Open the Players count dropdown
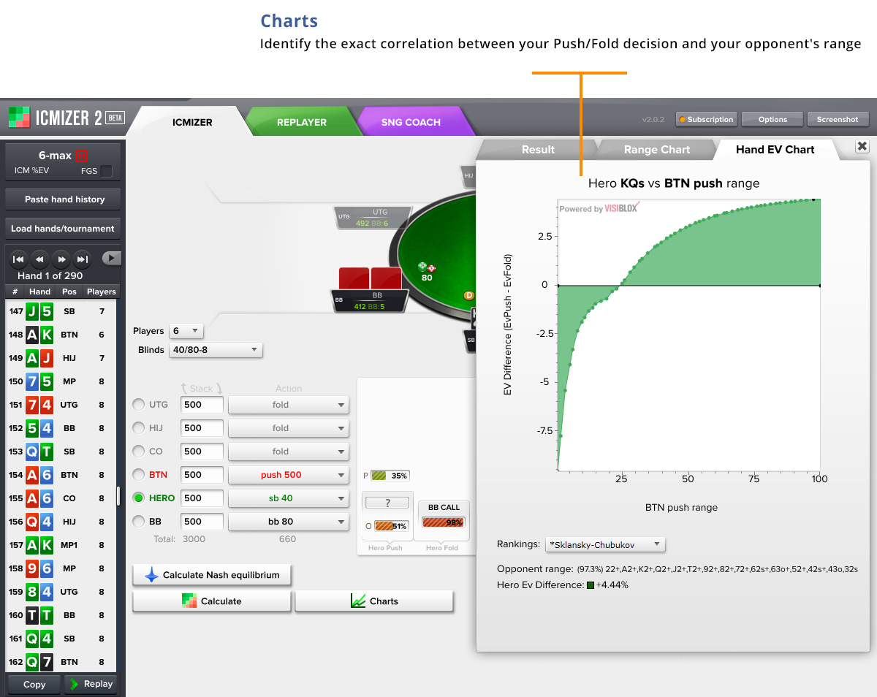 pyautogui.click(x=186, y=331)
